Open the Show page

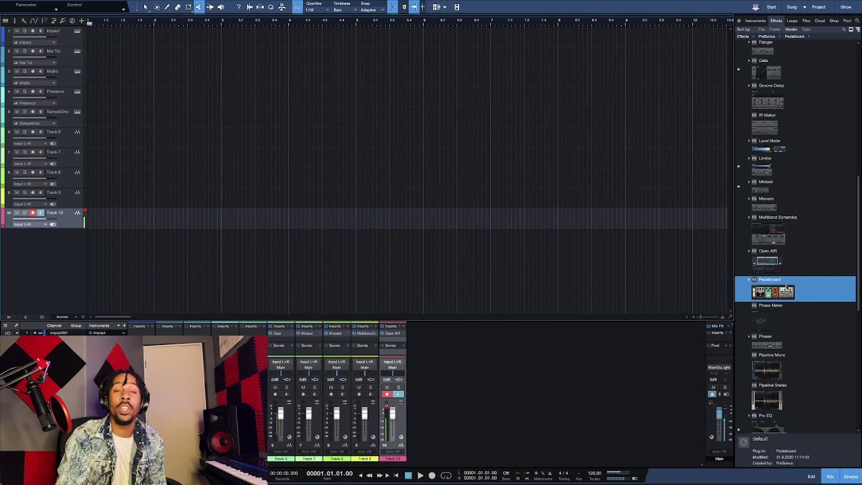846,7
